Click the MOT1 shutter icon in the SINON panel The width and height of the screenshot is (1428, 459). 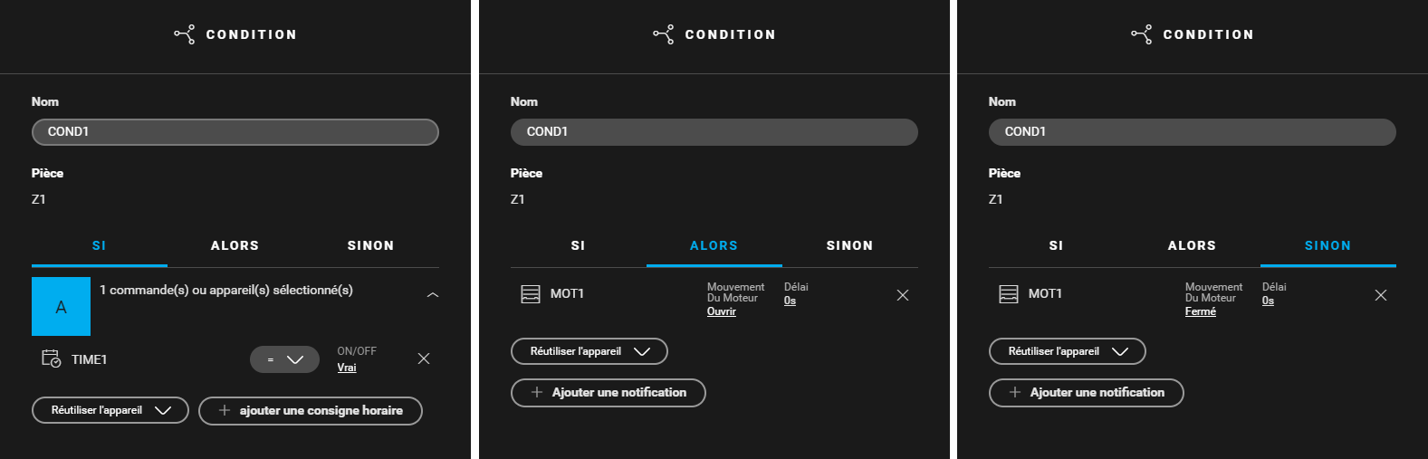tap(1009, 294)
